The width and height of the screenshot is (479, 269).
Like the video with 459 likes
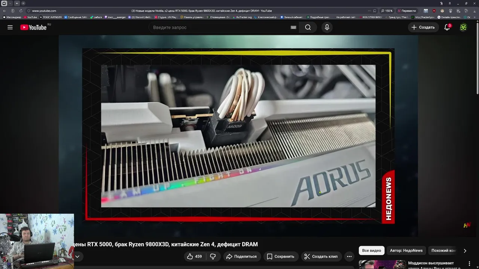pos(195,256)
